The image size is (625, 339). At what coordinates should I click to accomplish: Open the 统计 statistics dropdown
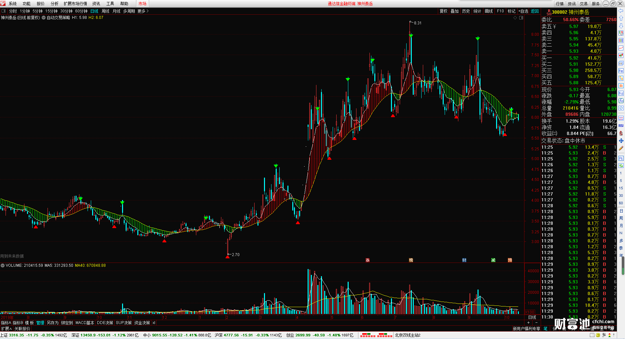(x=477, y=11)
